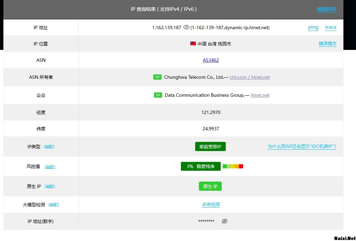This screenshot has width=356, height=241.
Task: Open the 截图结果 screenshot link
Action: pyautogui.click(x=326, y=9)
